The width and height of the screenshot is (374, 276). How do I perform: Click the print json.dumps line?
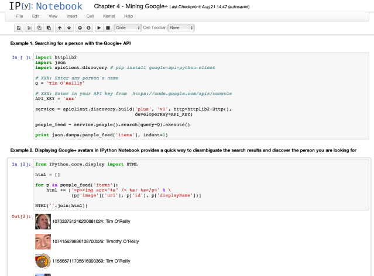(x=101, y=135)
